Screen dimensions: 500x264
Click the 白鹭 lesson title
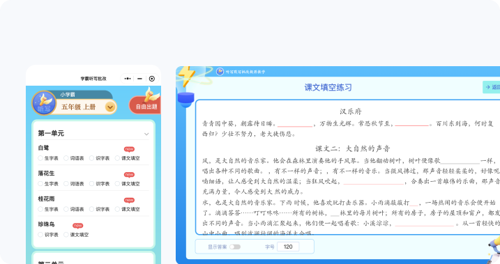[x=43, y=148]
